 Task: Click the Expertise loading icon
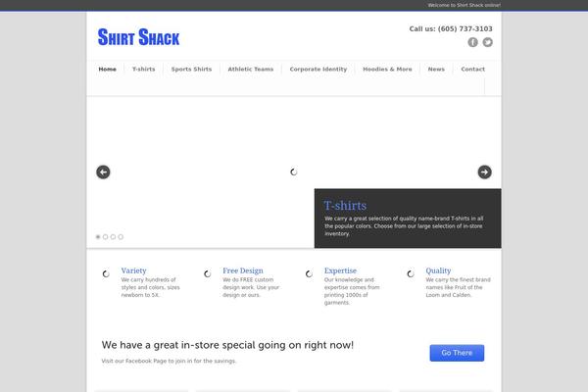(309, 274)
